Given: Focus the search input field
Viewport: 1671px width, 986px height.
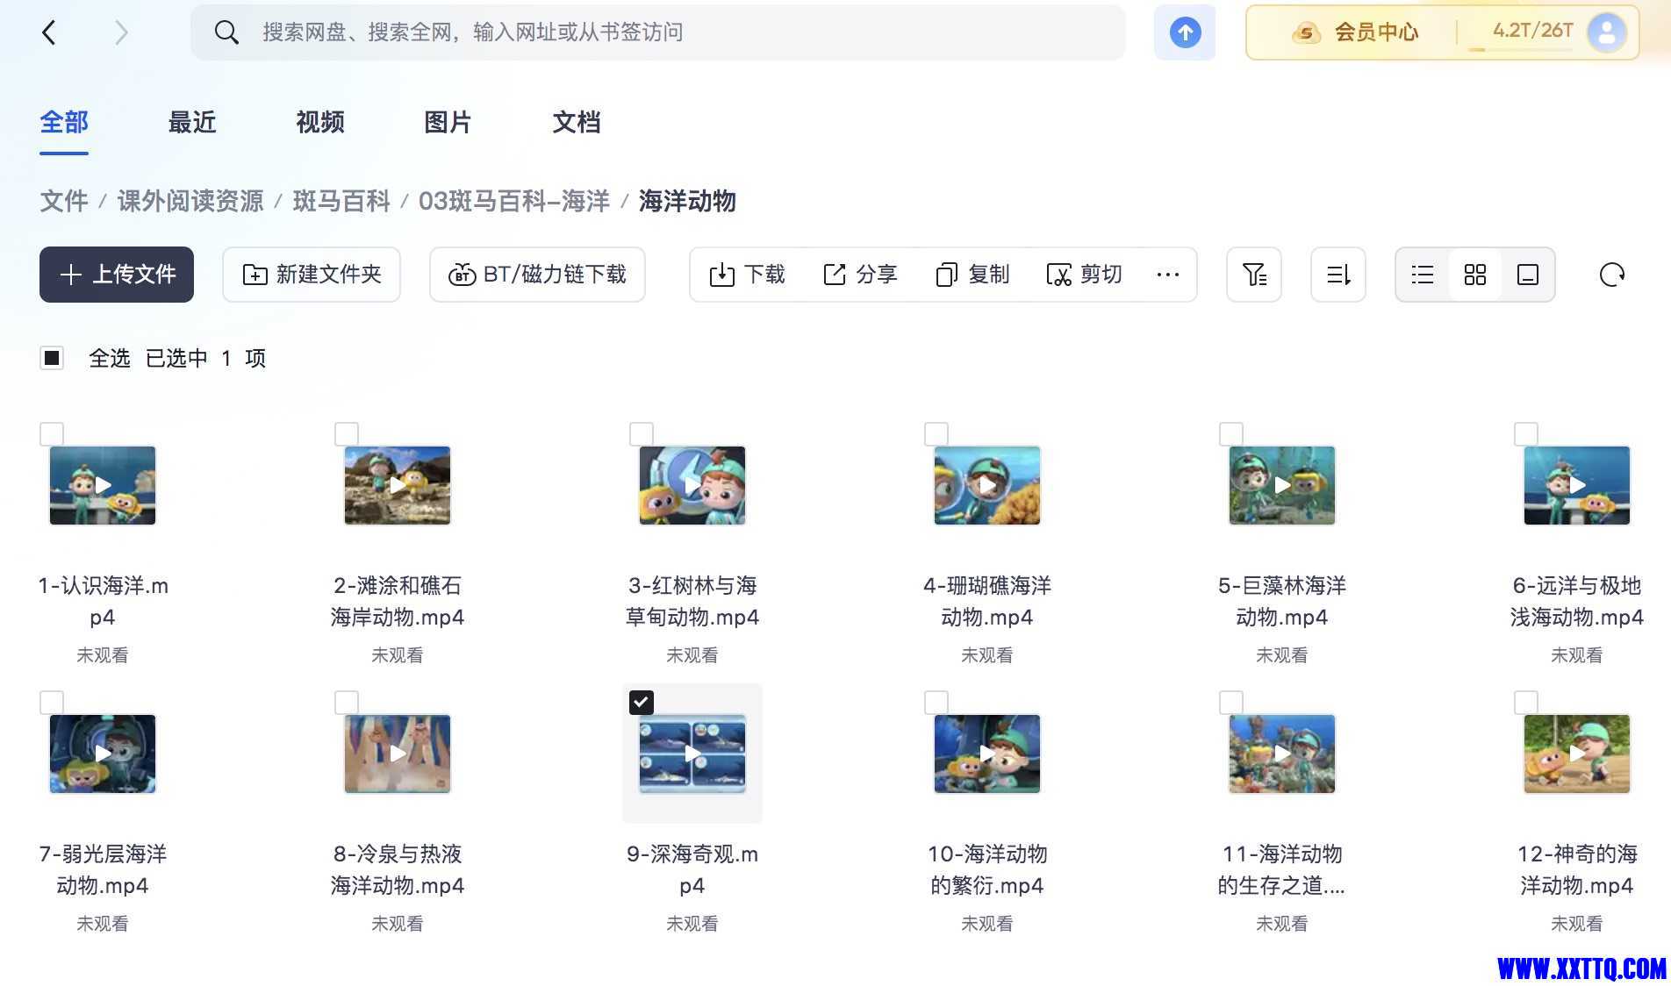Looking at the screenshot, I should point(658,32).
